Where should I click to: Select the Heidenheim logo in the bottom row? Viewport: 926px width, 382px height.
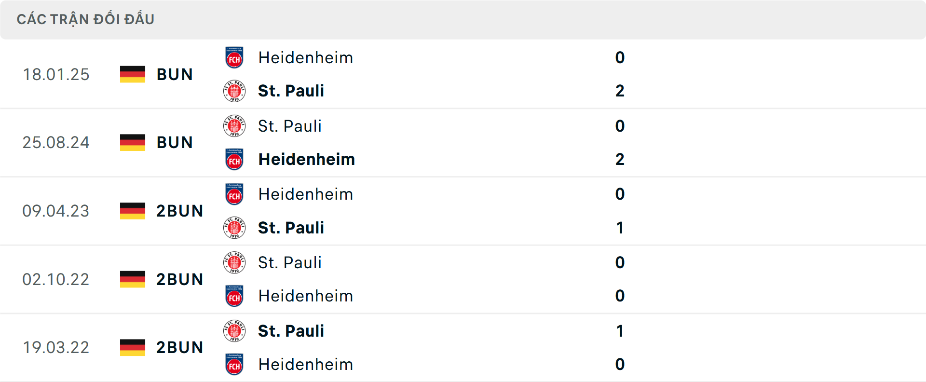point(234,364)
